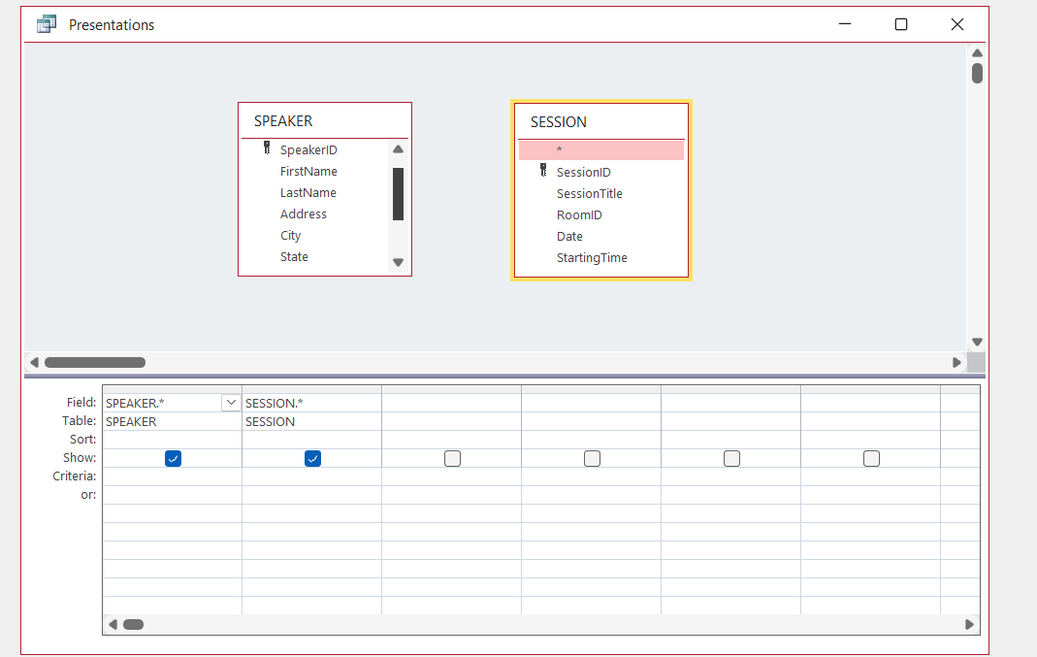Click the SPEAKER Table cell in grid

tap(172, 421)
